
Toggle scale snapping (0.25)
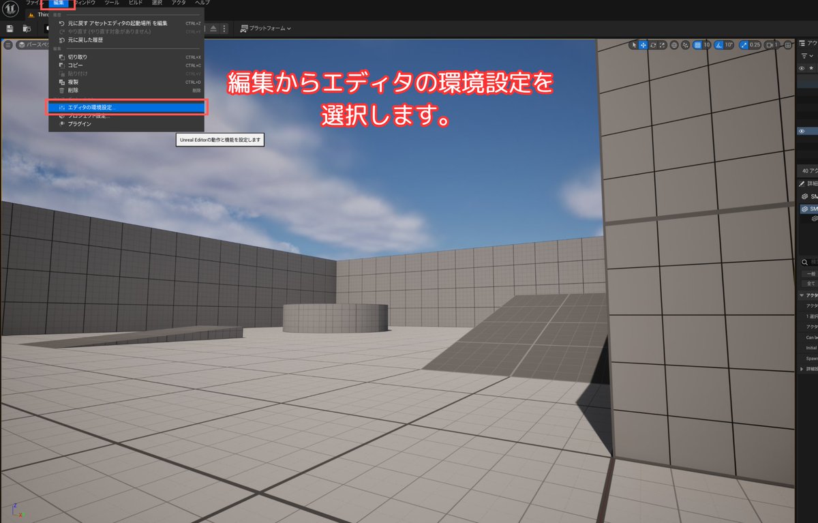(x=744, y=45)
